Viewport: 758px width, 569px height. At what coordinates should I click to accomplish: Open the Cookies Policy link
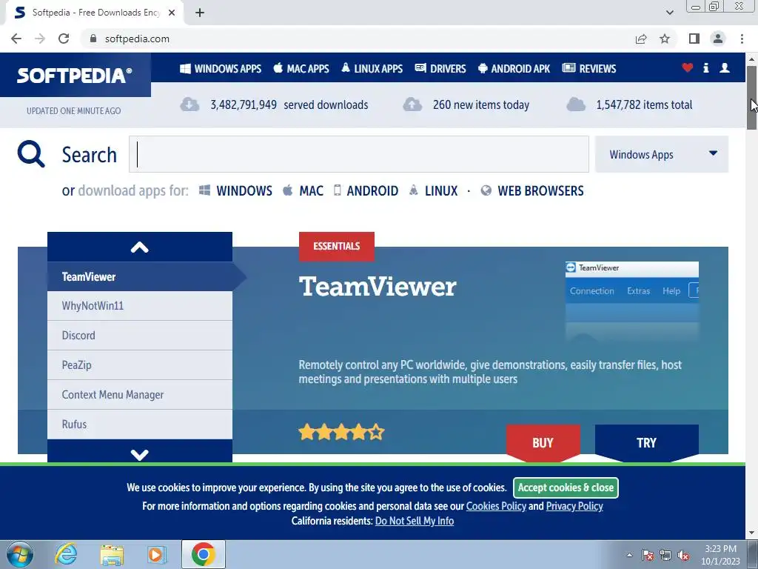click(x=496, y=506)
